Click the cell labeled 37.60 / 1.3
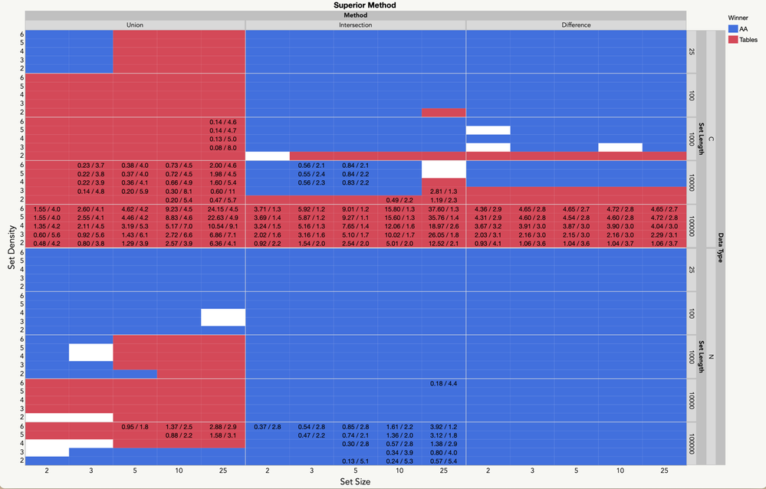 (x=444, y=209)
